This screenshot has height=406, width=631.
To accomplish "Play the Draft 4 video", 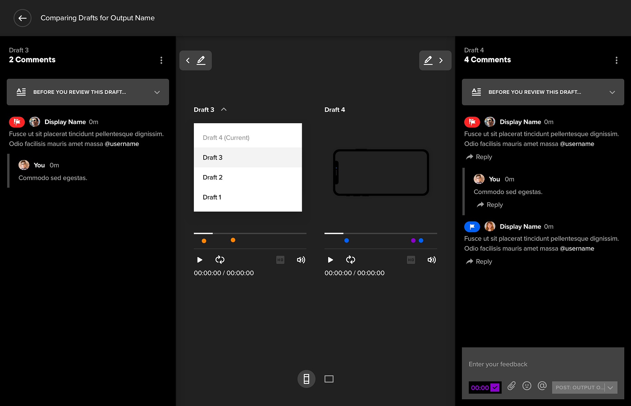I will tap(330, 260).
